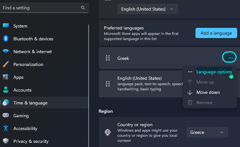Click the Greek language drag handle
Viewport: 240px width, 147px height.
coord(108,58)
